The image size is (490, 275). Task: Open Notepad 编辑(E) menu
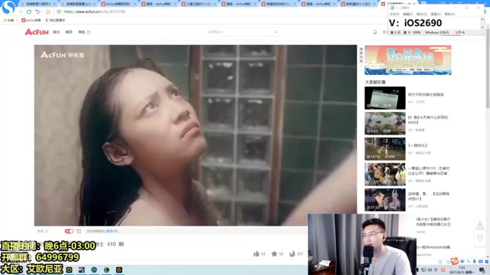coord(408,14)
